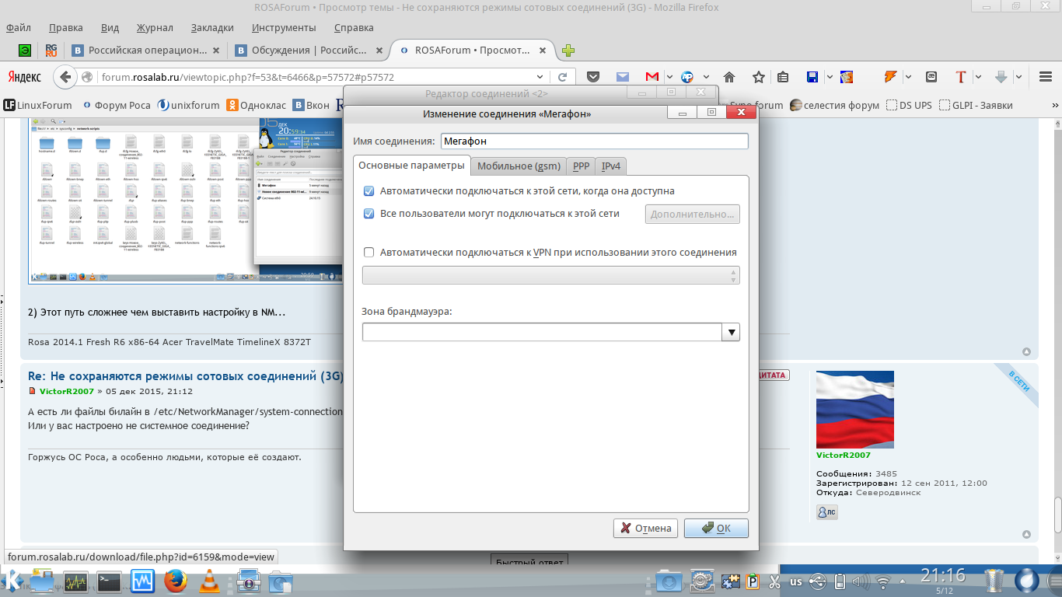Image resolution: width=1062 pixels, height=597 pixels.
Task: Open the attached screenshot thumbnail in post
Action: point(185,200)
